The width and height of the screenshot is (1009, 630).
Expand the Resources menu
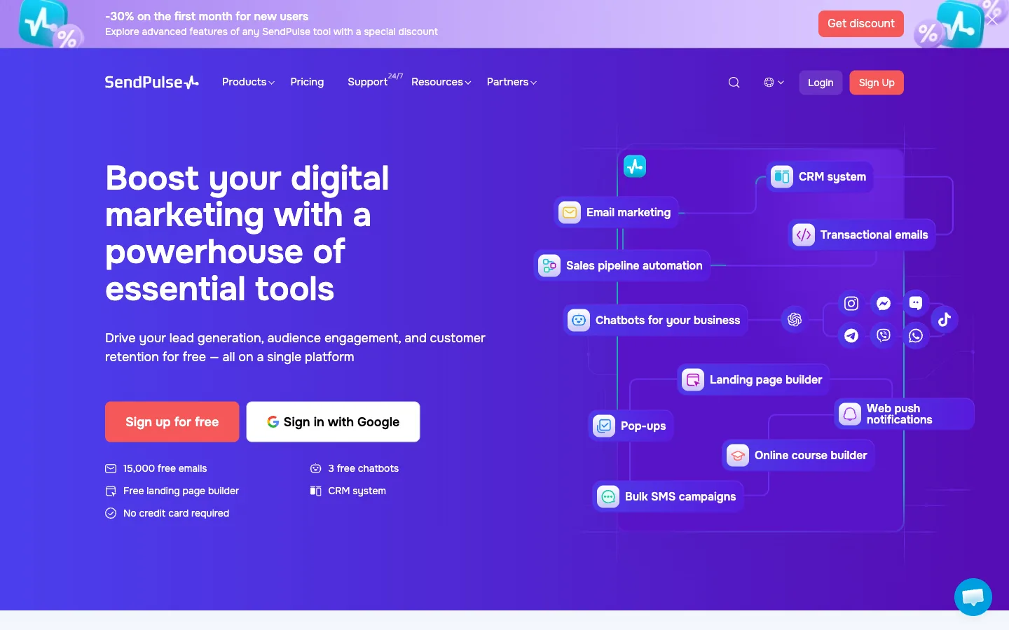coord(441,82)
